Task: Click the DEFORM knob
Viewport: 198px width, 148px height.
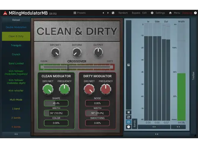Action: [77, 52]
